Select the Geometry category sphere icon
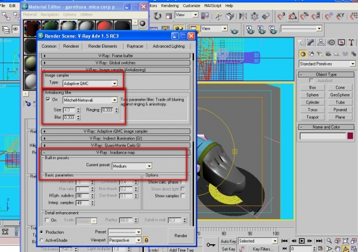The width and height of the screenshot is (358, 252). (x=303, y=54)
